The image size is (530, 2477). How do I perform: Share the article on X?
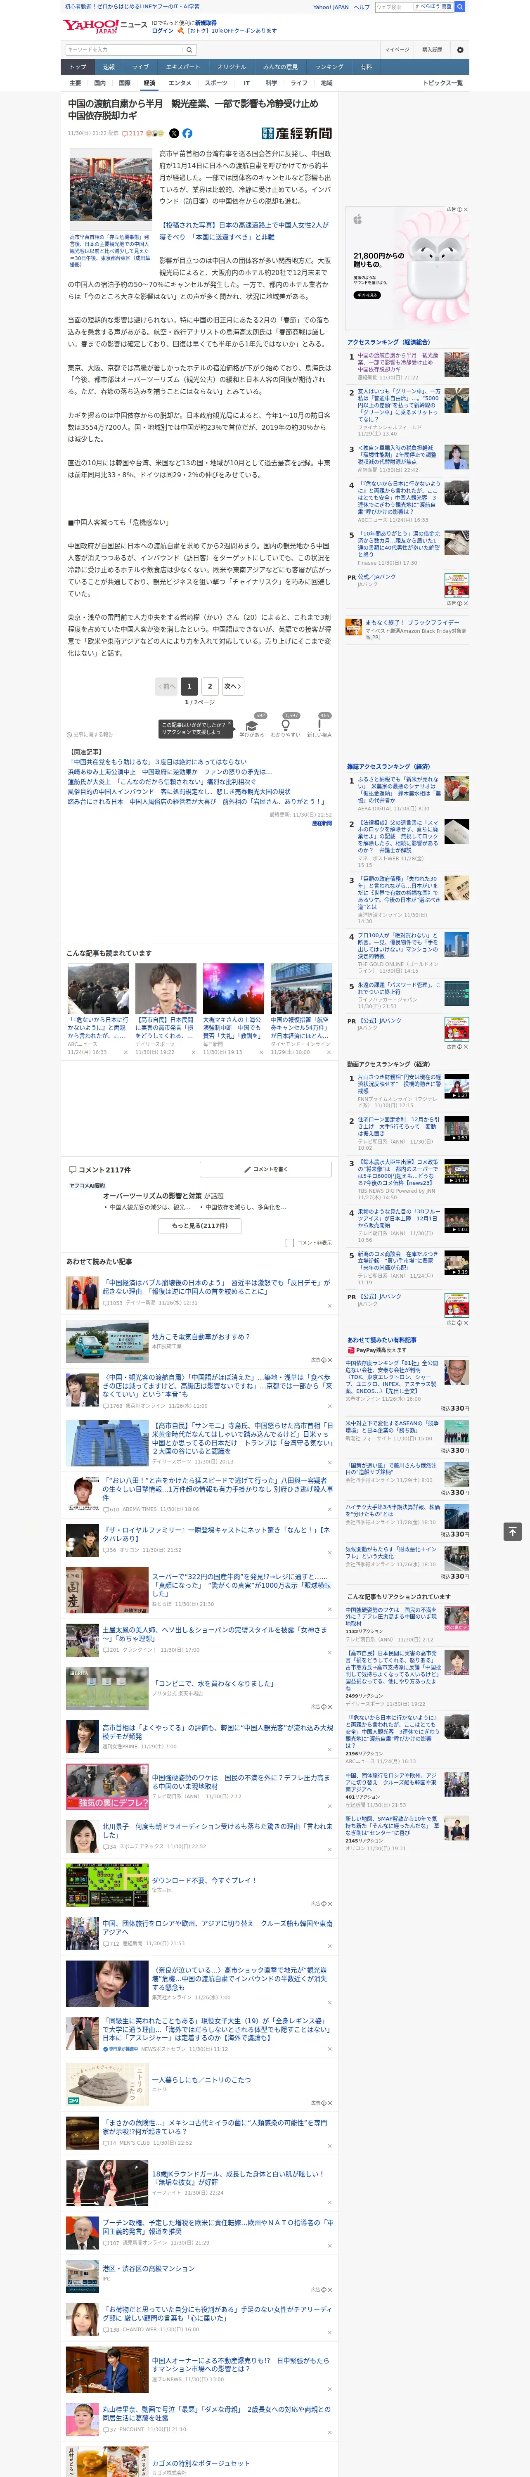(x=174, y=134)
